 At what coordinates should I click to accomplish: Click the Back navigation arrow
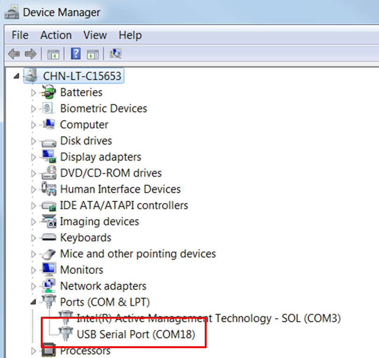tap(14, 53)
